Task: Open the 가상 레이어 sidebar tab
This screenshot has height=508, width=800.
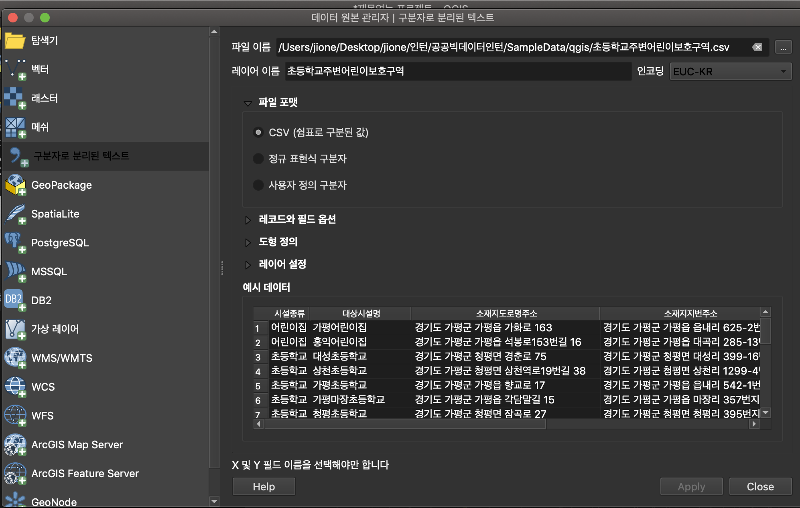Action: [x=55, y=329]
